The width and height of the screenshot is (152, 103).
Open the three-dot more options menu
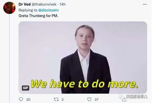pyautogui.click(x=145, y=4)
